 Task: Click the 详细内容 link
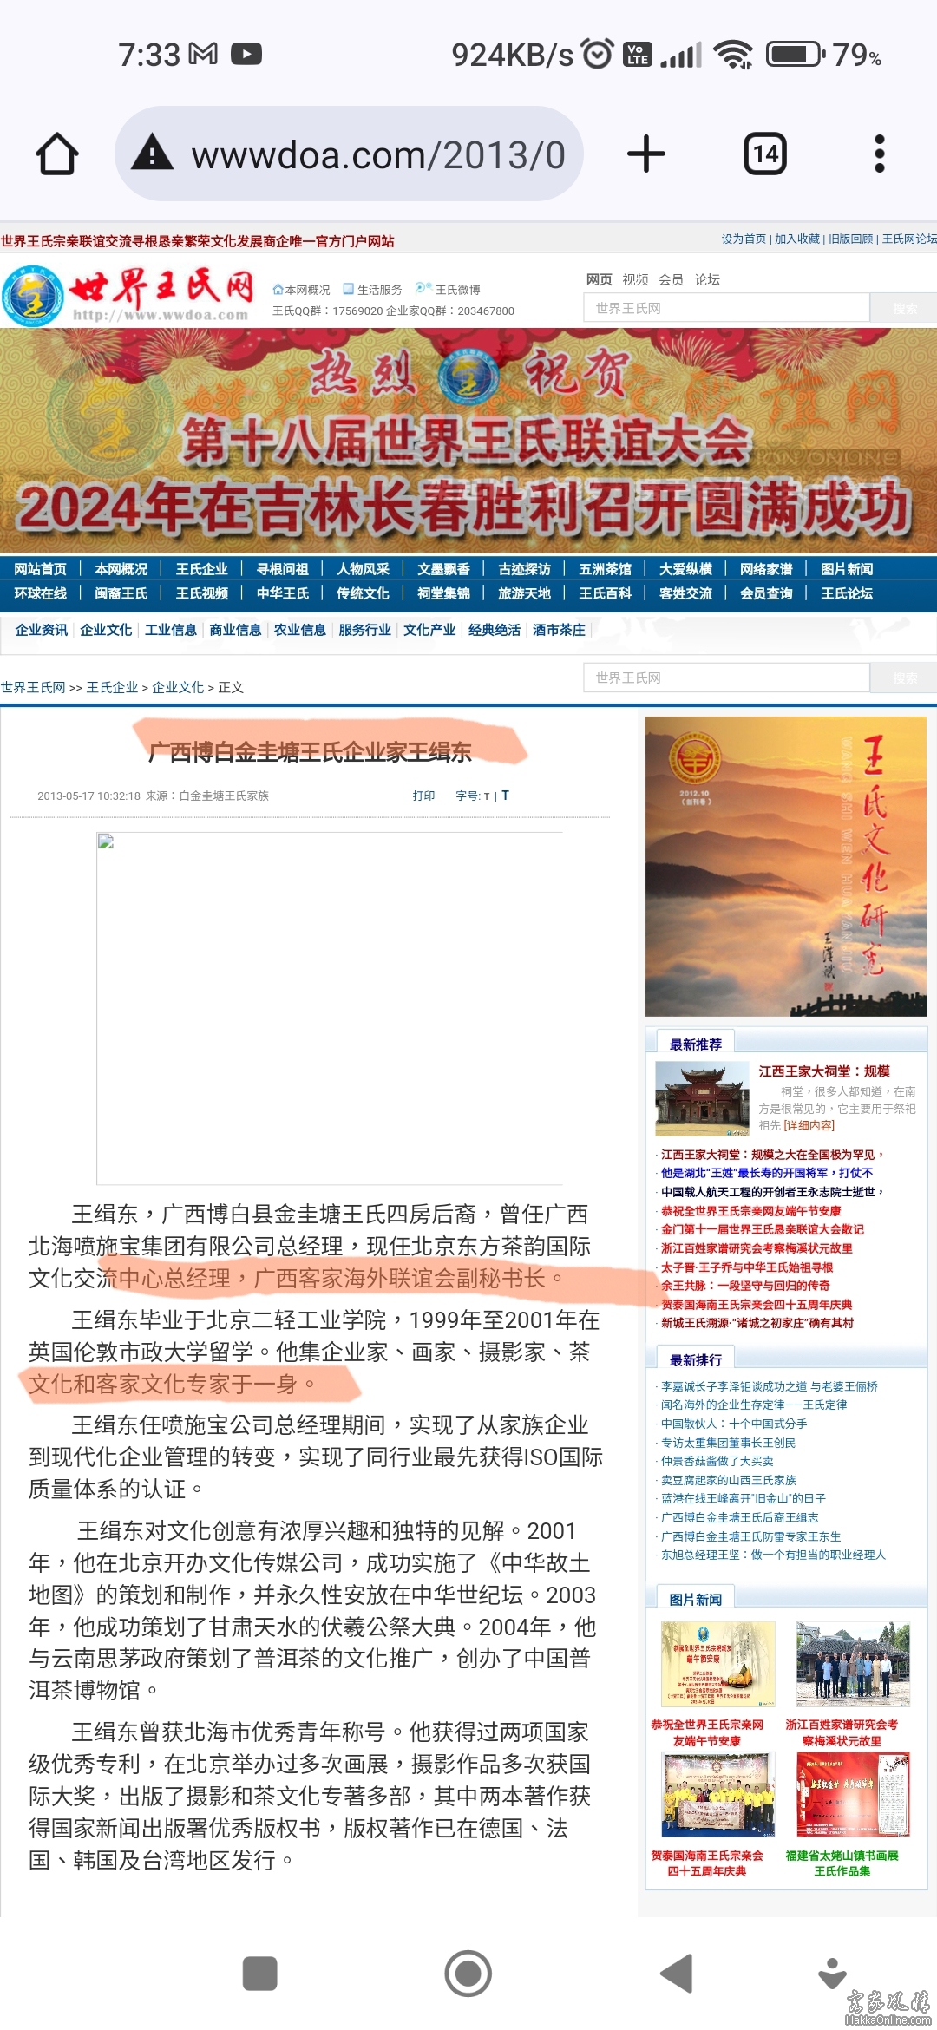[x=809, y=1125]
